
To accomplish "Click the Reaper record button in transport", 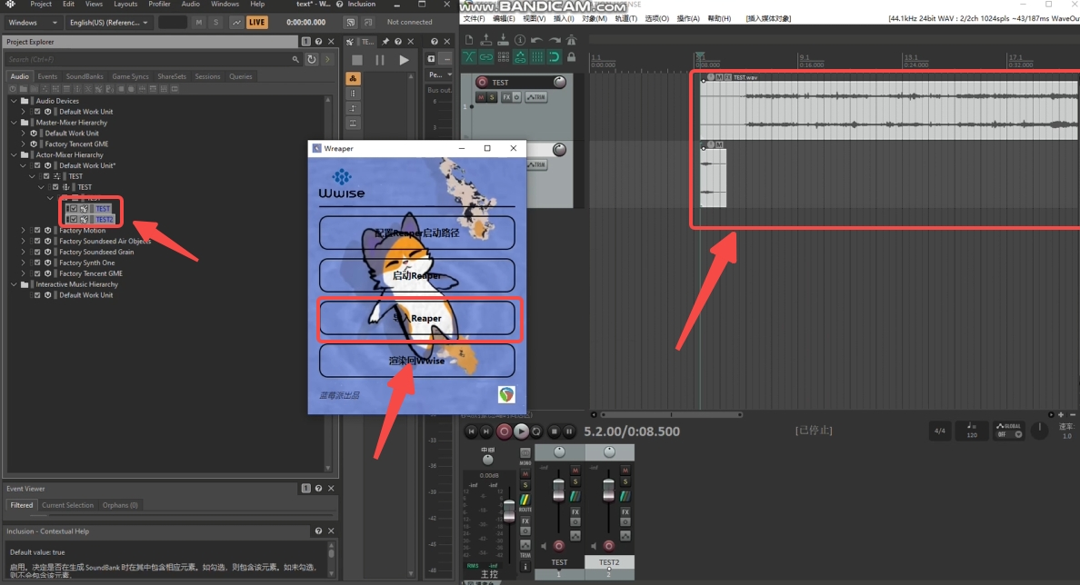I will [x=504, y=431].
